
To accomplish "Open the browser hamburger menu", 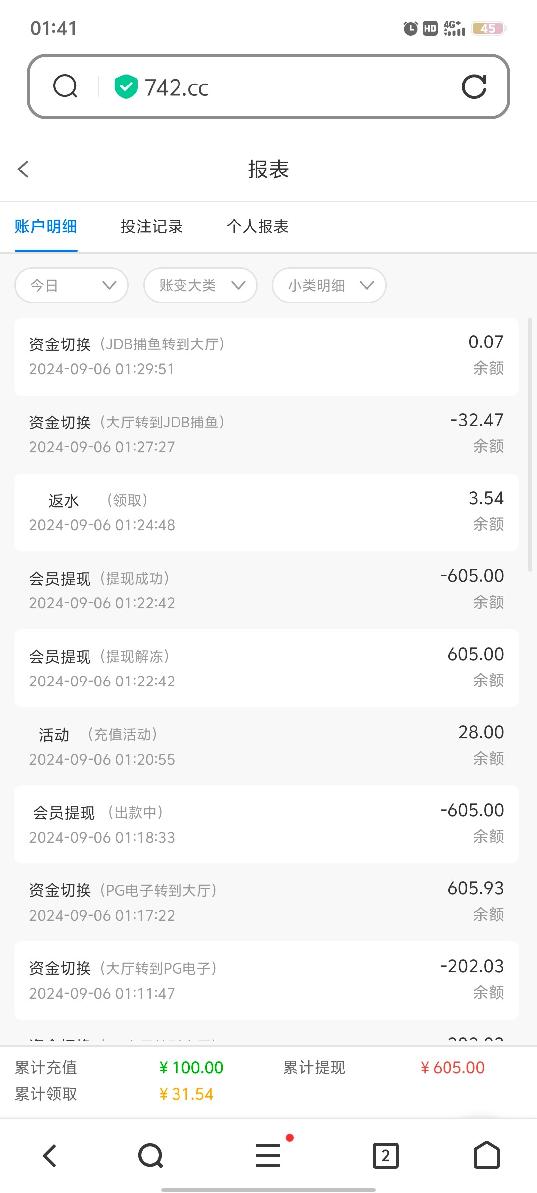I will click(x=268, y=1155).
